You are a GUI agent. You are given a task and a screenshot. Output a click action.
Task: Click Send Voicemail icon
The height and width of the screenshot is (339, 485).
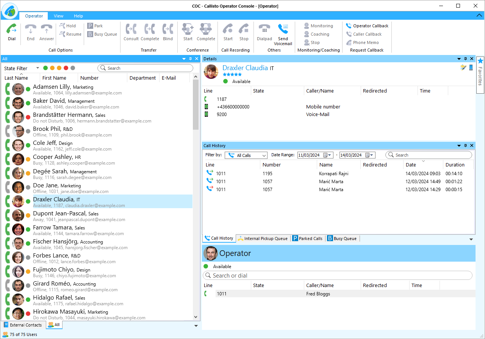283,29
